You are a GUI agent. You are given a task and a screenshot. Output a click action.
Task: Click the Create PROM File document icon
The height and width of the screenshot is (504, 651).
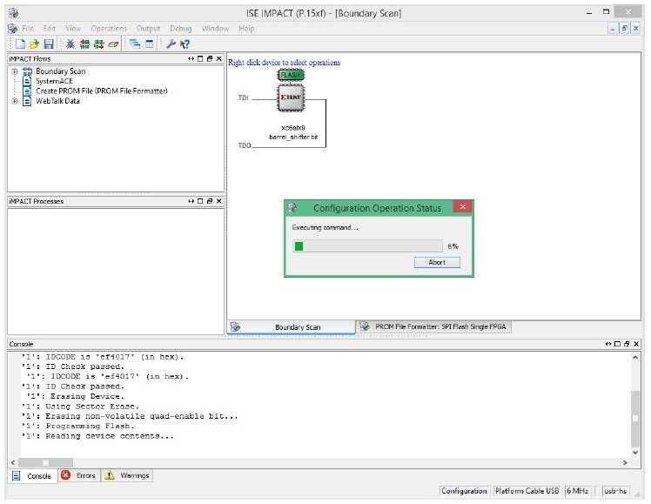click(x=27, y=91)
